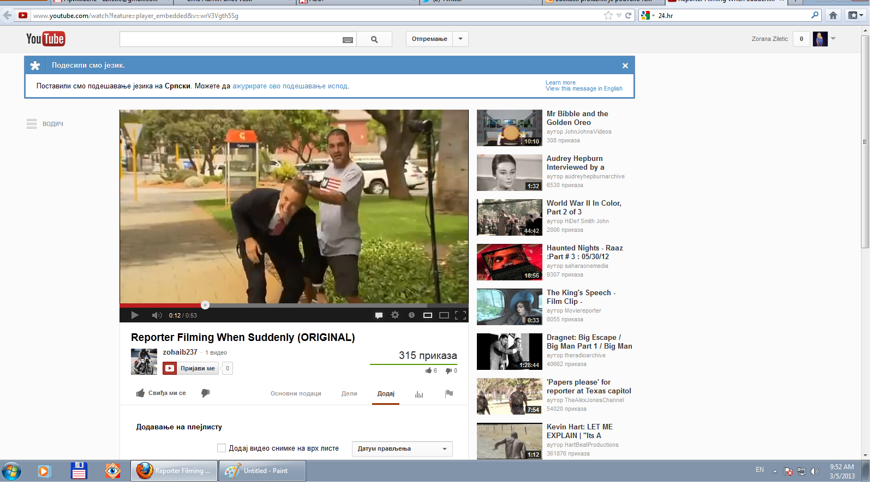
Task: Expand the account menu arrow beside avatar
Action: coord(833,39)
